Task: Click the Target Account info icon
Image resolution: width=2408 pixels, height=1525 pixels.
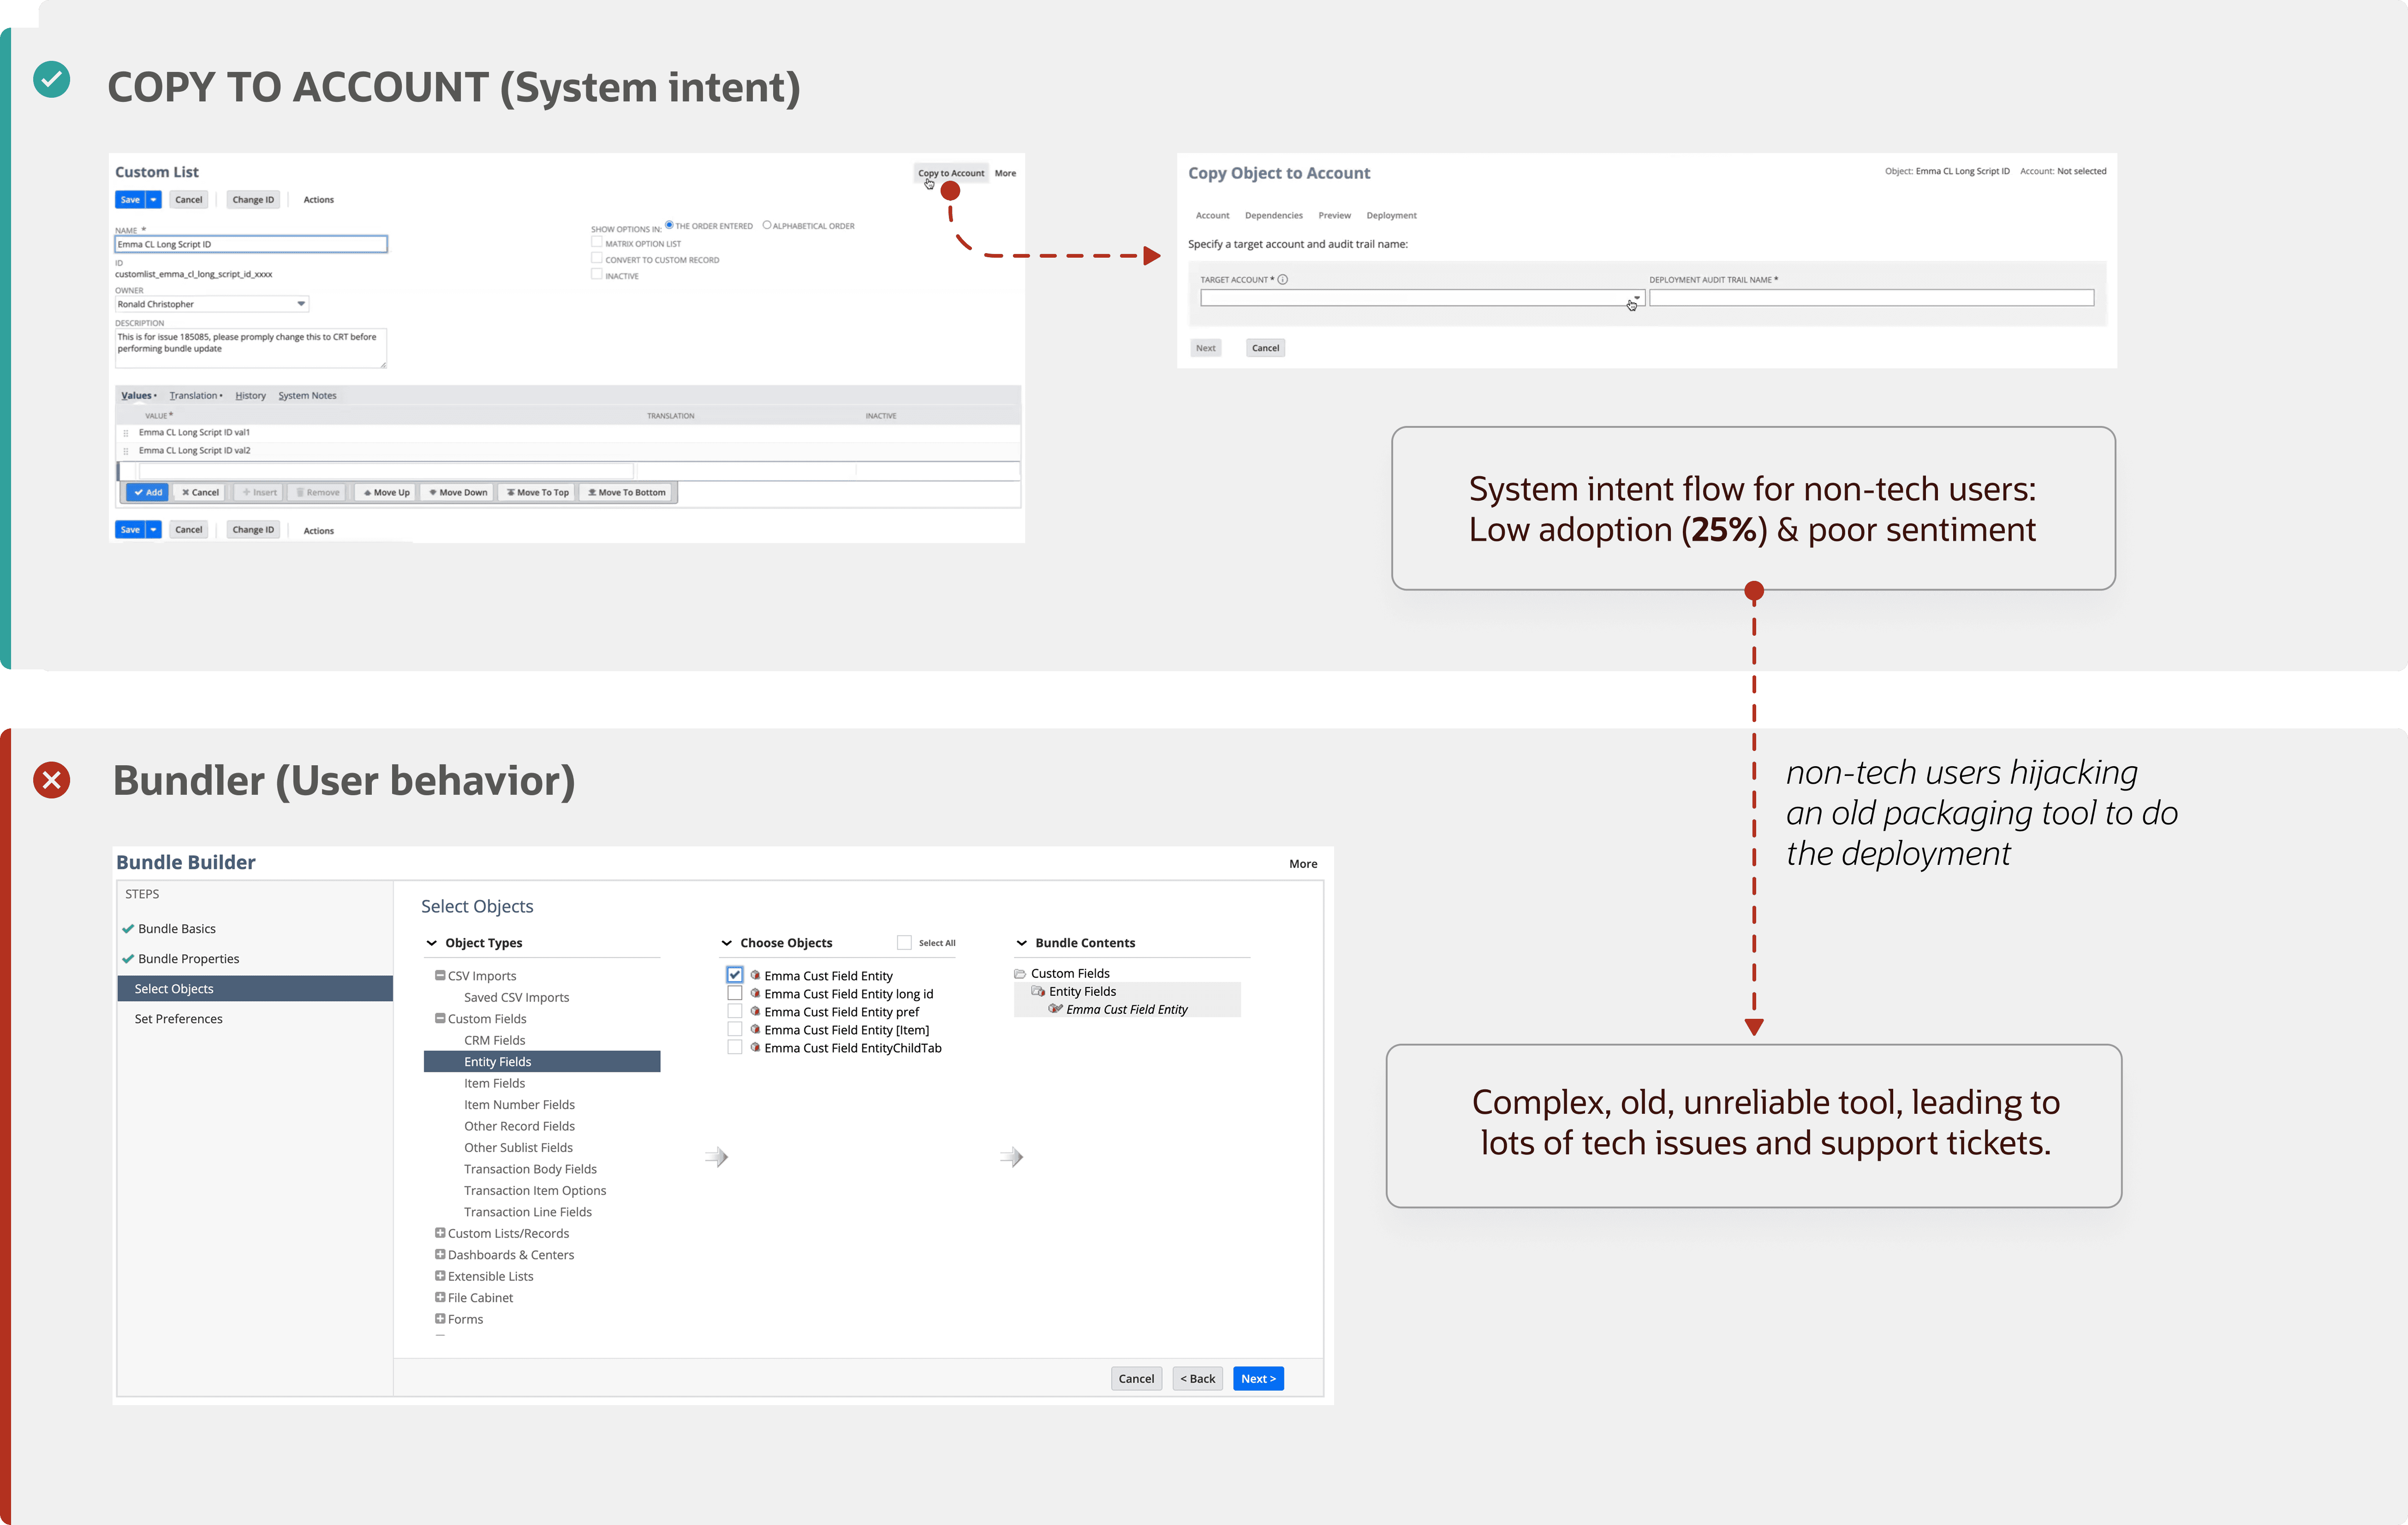Action: [1283, 280]
